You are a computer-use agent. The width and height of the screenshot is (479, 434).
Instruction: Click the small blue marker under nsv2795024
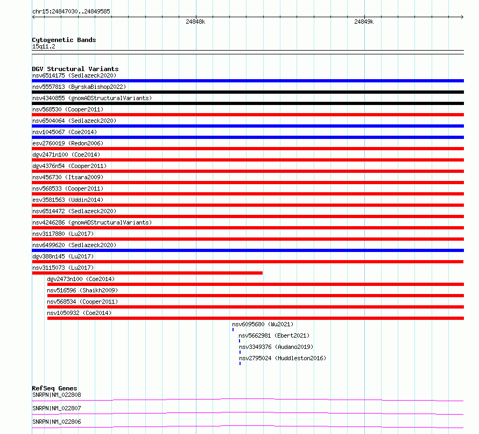coord(240,363)
